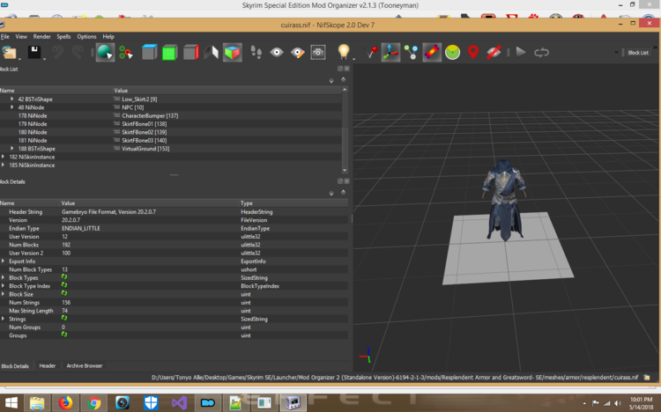Open Chrome from the taskbar
The height and width of the screenshot is (412, 661).
point(94,403)
